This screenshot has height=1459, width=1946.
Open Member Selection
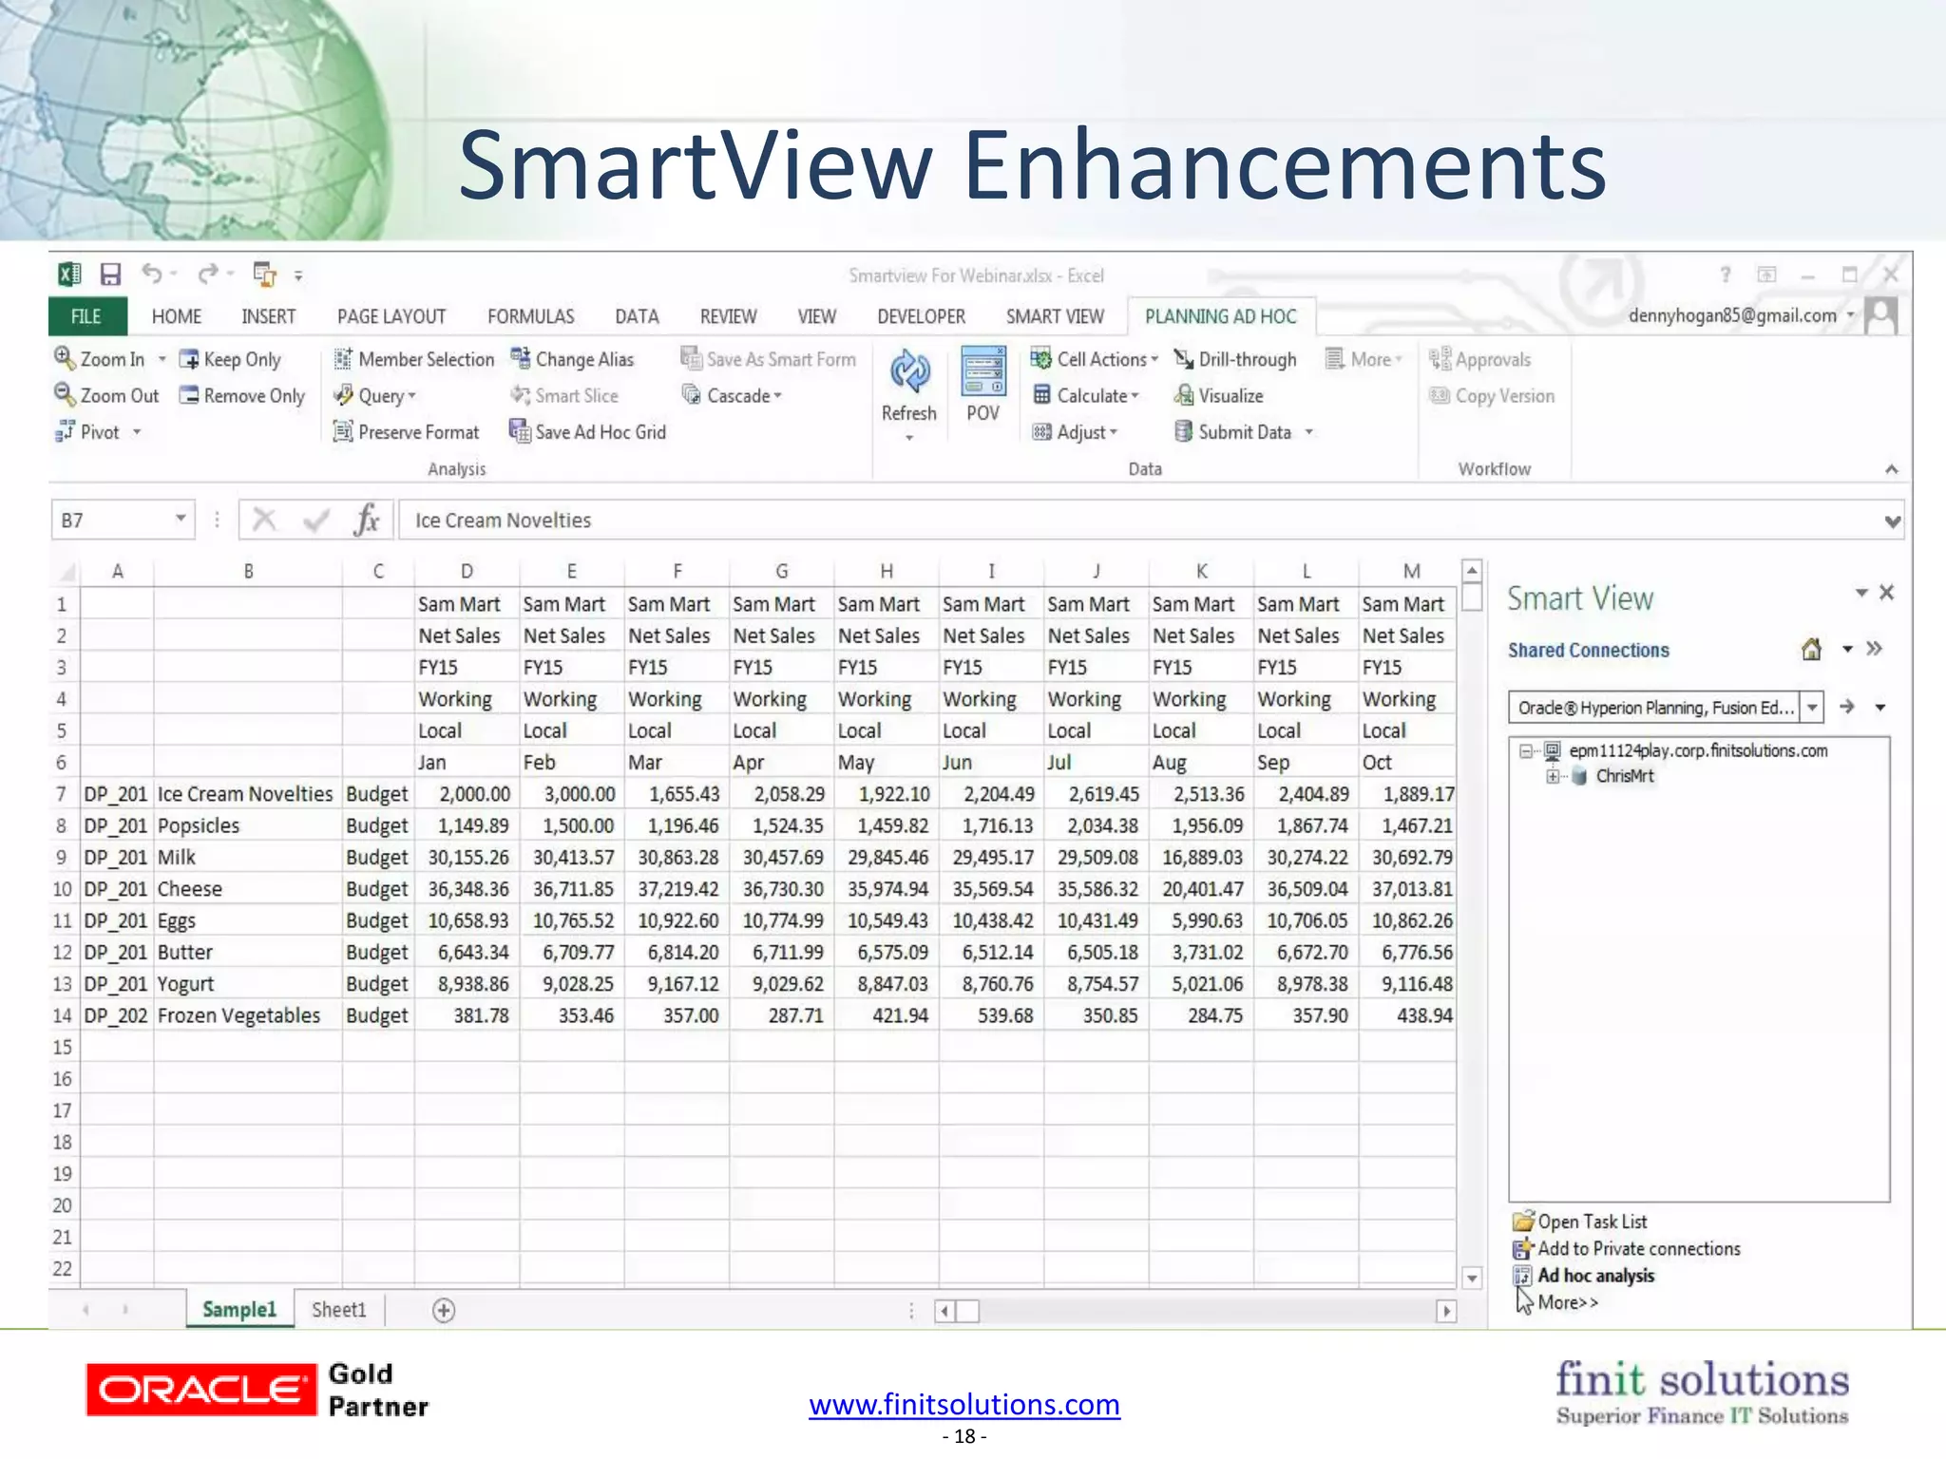414,359
